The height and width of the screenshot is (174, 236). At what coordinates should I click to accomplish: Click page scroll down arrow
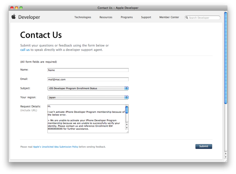click(226, 157)
